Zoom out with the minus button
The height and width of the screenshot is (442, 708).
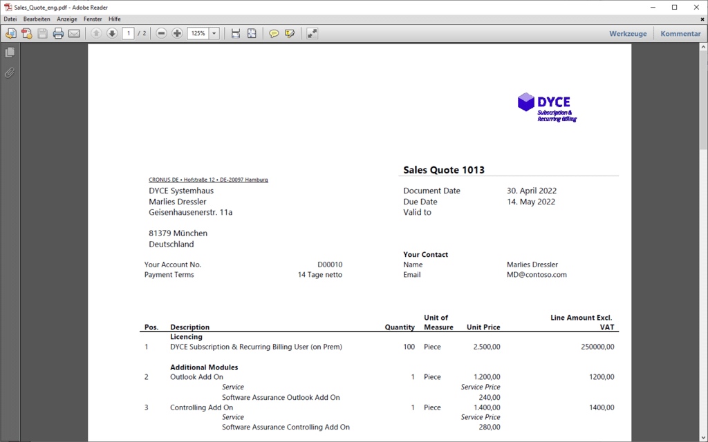(161, 33)
